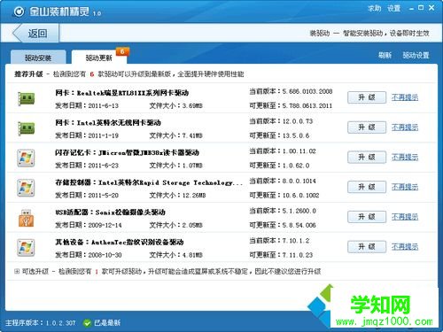Open 驱动设置 driver settings
The image size is (443, 332).
(416, 55)
